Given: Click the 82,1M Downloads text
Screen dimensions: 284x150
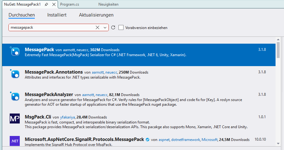Looking at the screenshot, I should point(124,95).
